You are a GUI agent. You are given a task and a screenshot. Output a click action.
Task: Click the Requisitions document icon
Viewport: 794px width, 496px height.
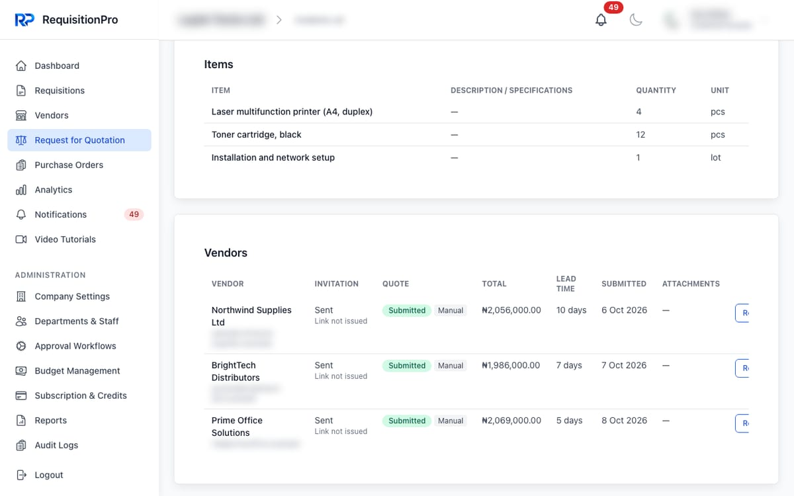[x=21, y=91]
